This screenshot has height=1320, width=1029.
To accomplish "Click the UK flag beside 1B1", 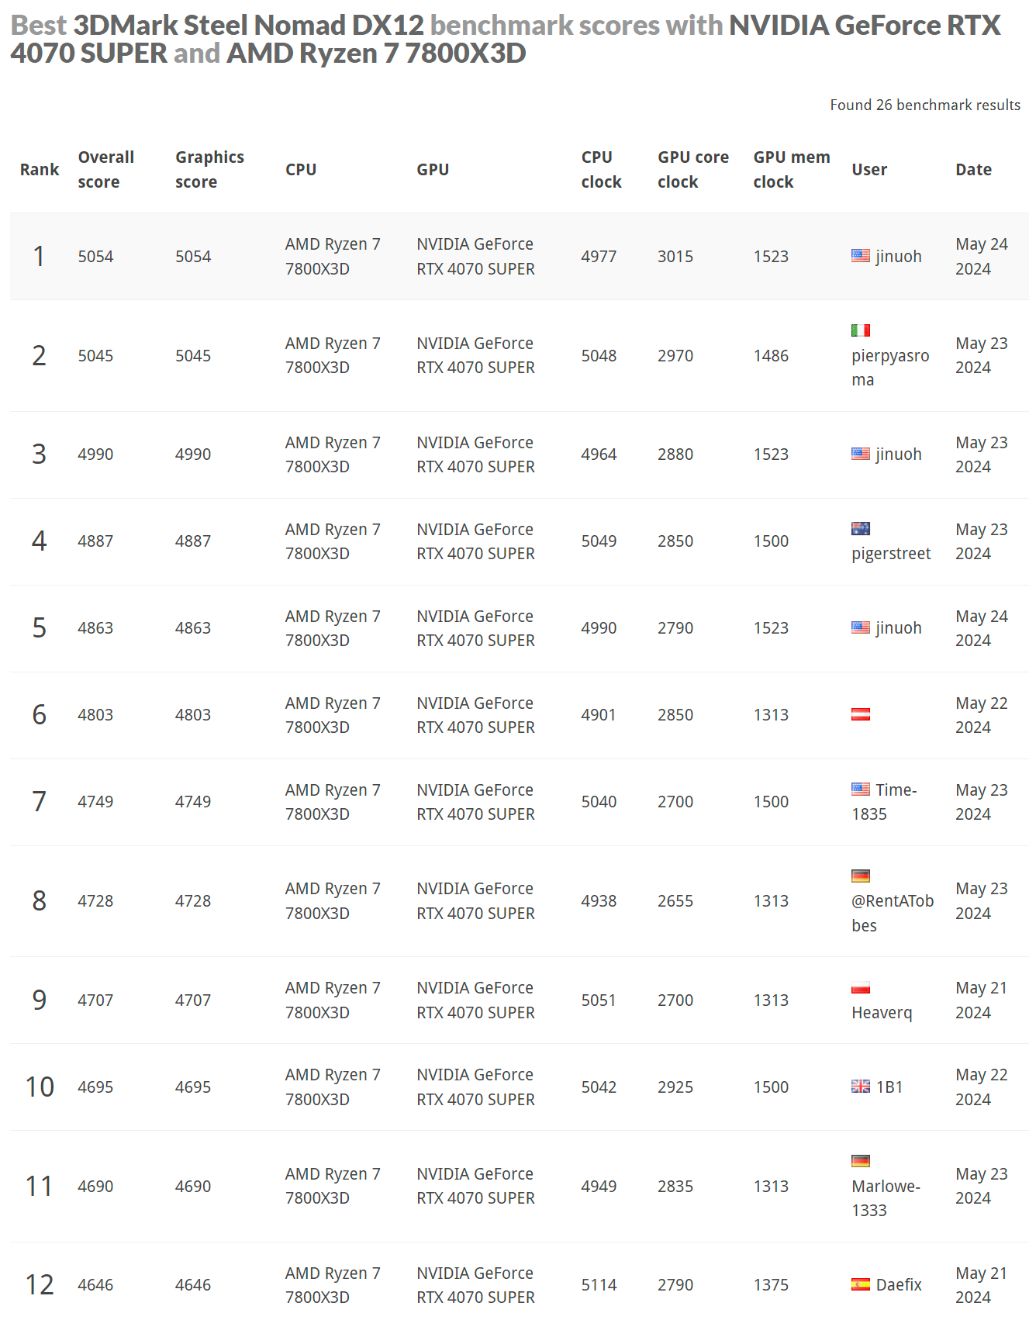I will click(860, 1087).
